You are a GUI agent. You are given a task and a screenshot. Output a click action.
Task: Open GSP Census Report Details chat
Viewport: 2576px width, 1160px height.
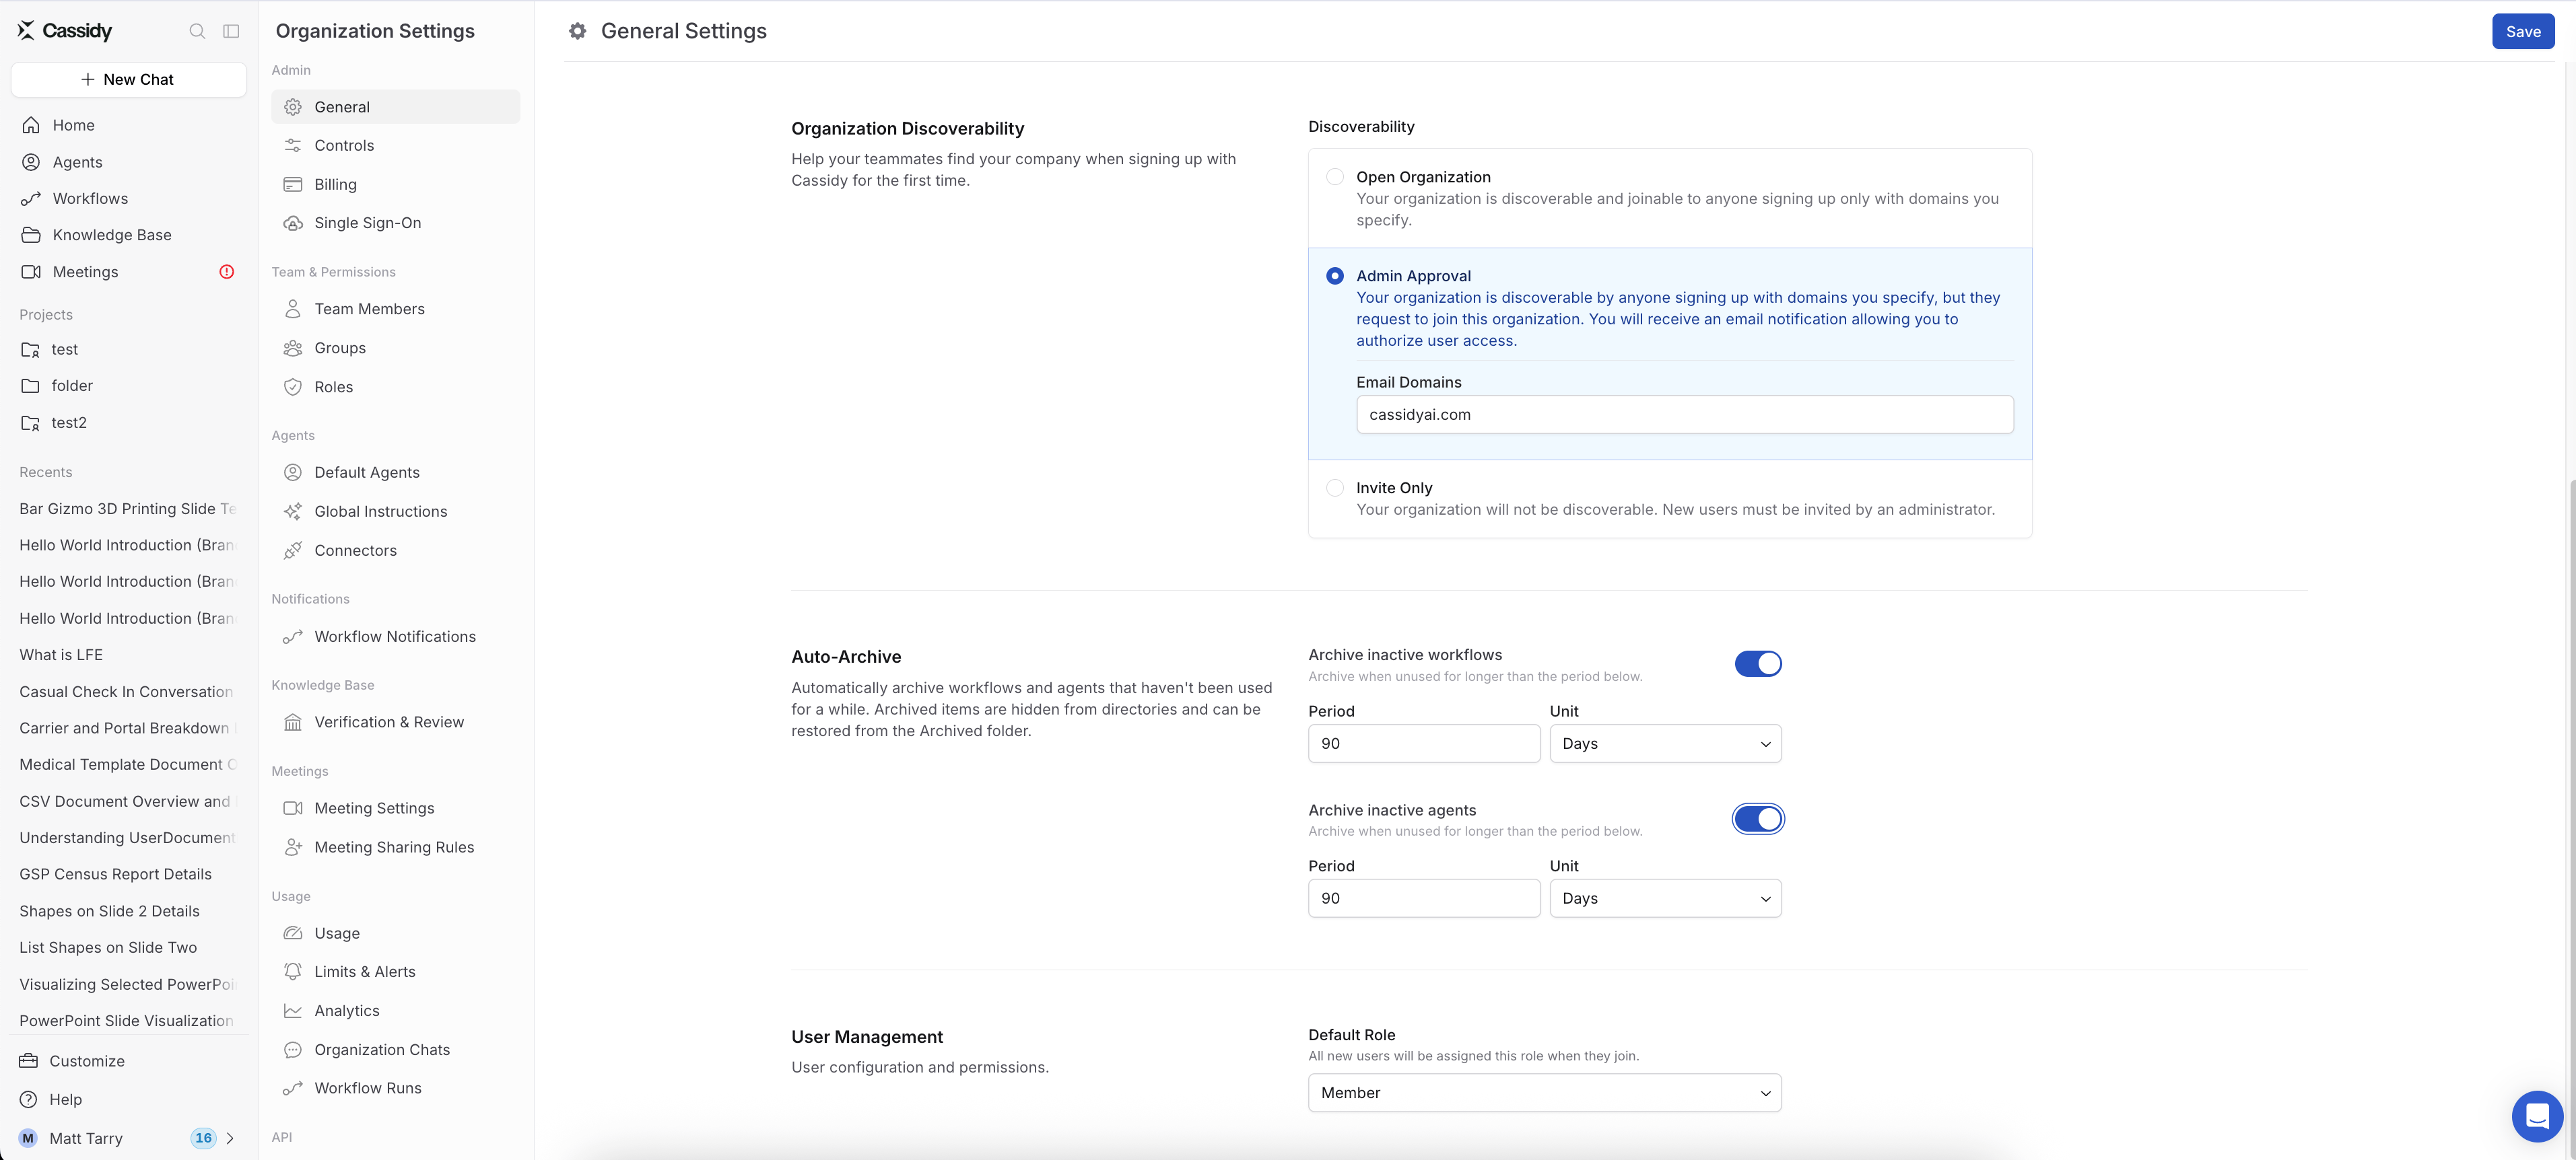[128, 874]
